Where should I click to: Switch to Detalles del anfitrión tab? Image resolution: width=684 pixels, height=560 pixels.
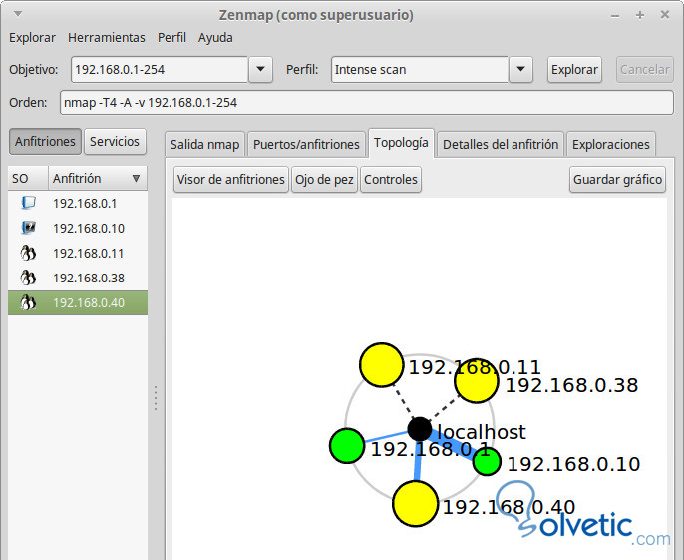501,144
